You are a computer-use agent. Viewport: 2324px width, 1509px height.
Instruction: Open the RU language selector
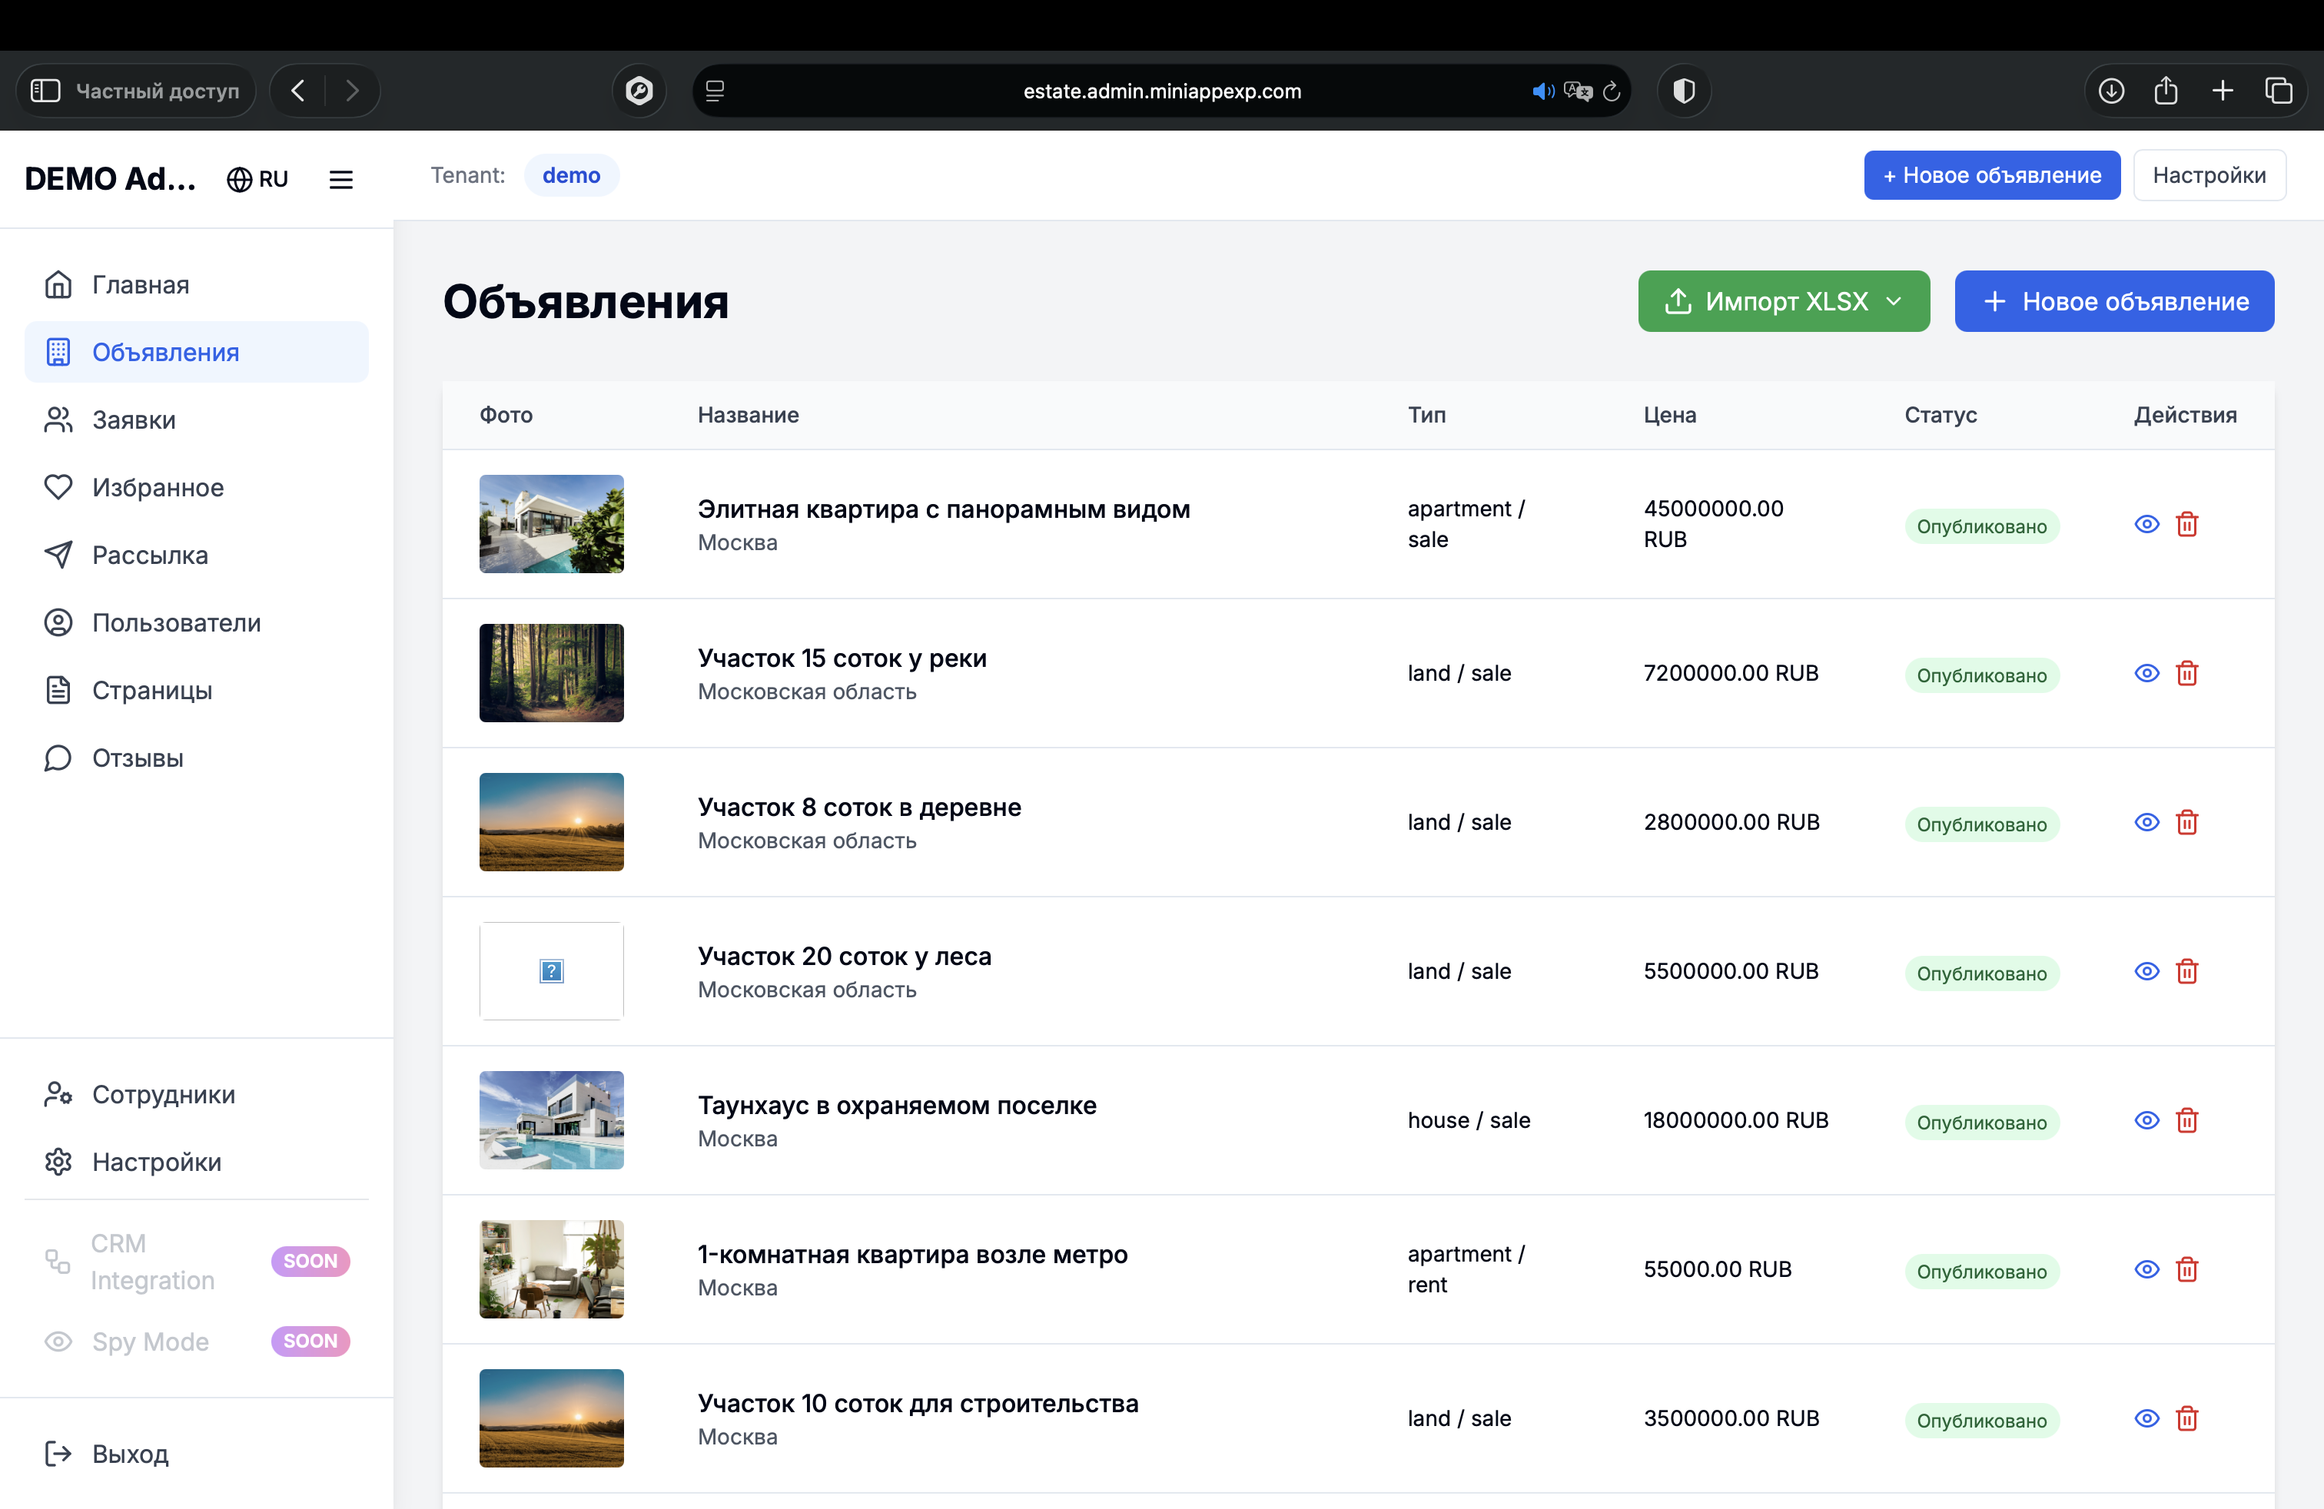(x=257, y=178)
